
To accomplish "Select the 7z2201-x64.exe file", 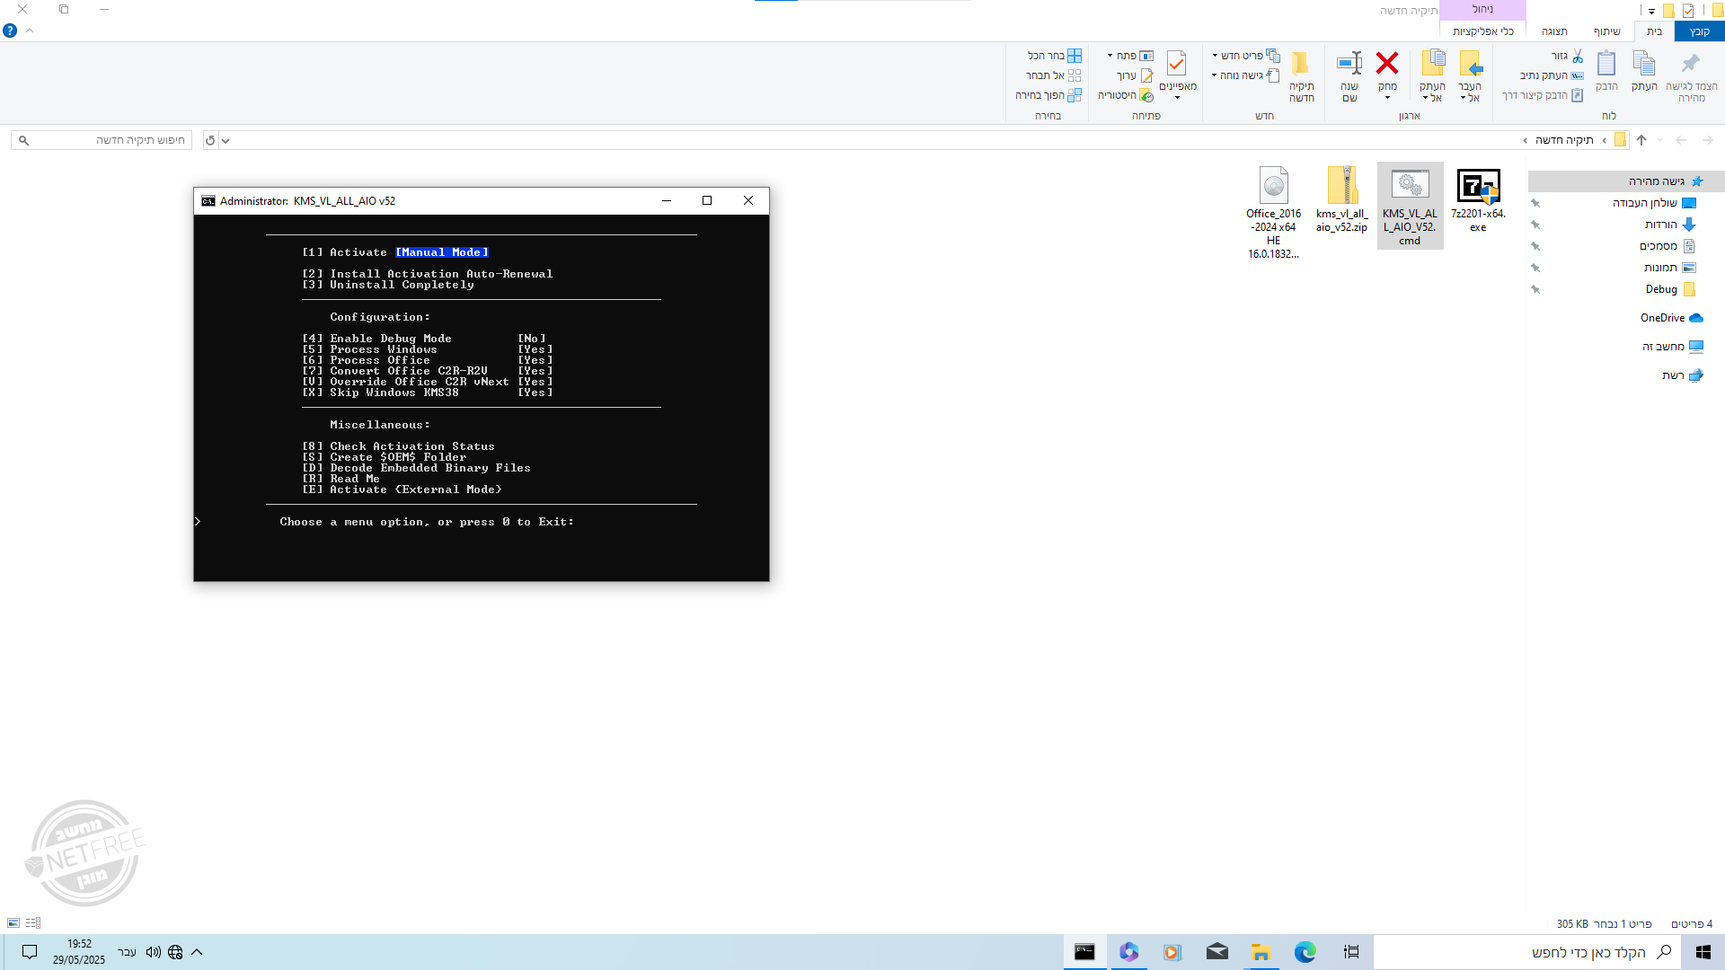I will point(1478,199).
